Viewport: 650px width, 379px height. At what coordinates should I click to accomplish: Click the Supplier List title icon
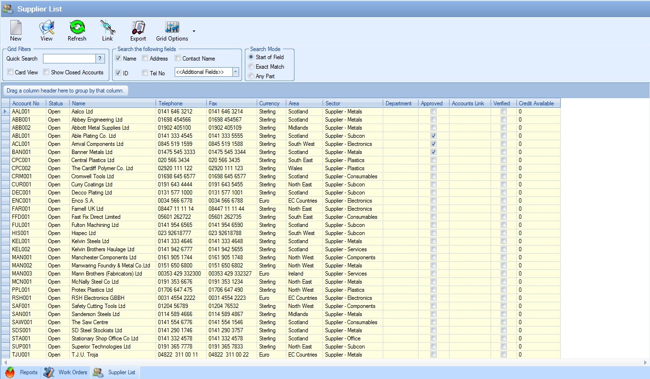click(8, 9)
